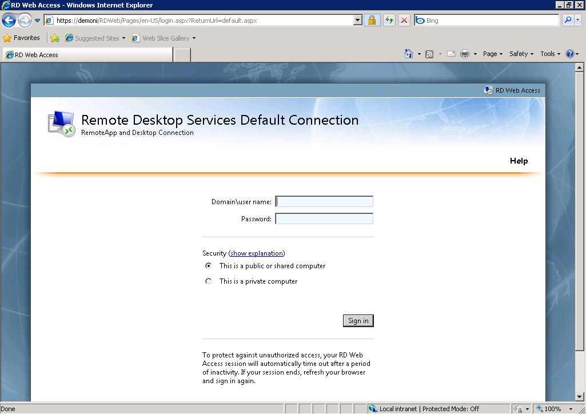The height and width of the screenshot is (414, 586).
Task: Click the Print icon
Action: 465,54
